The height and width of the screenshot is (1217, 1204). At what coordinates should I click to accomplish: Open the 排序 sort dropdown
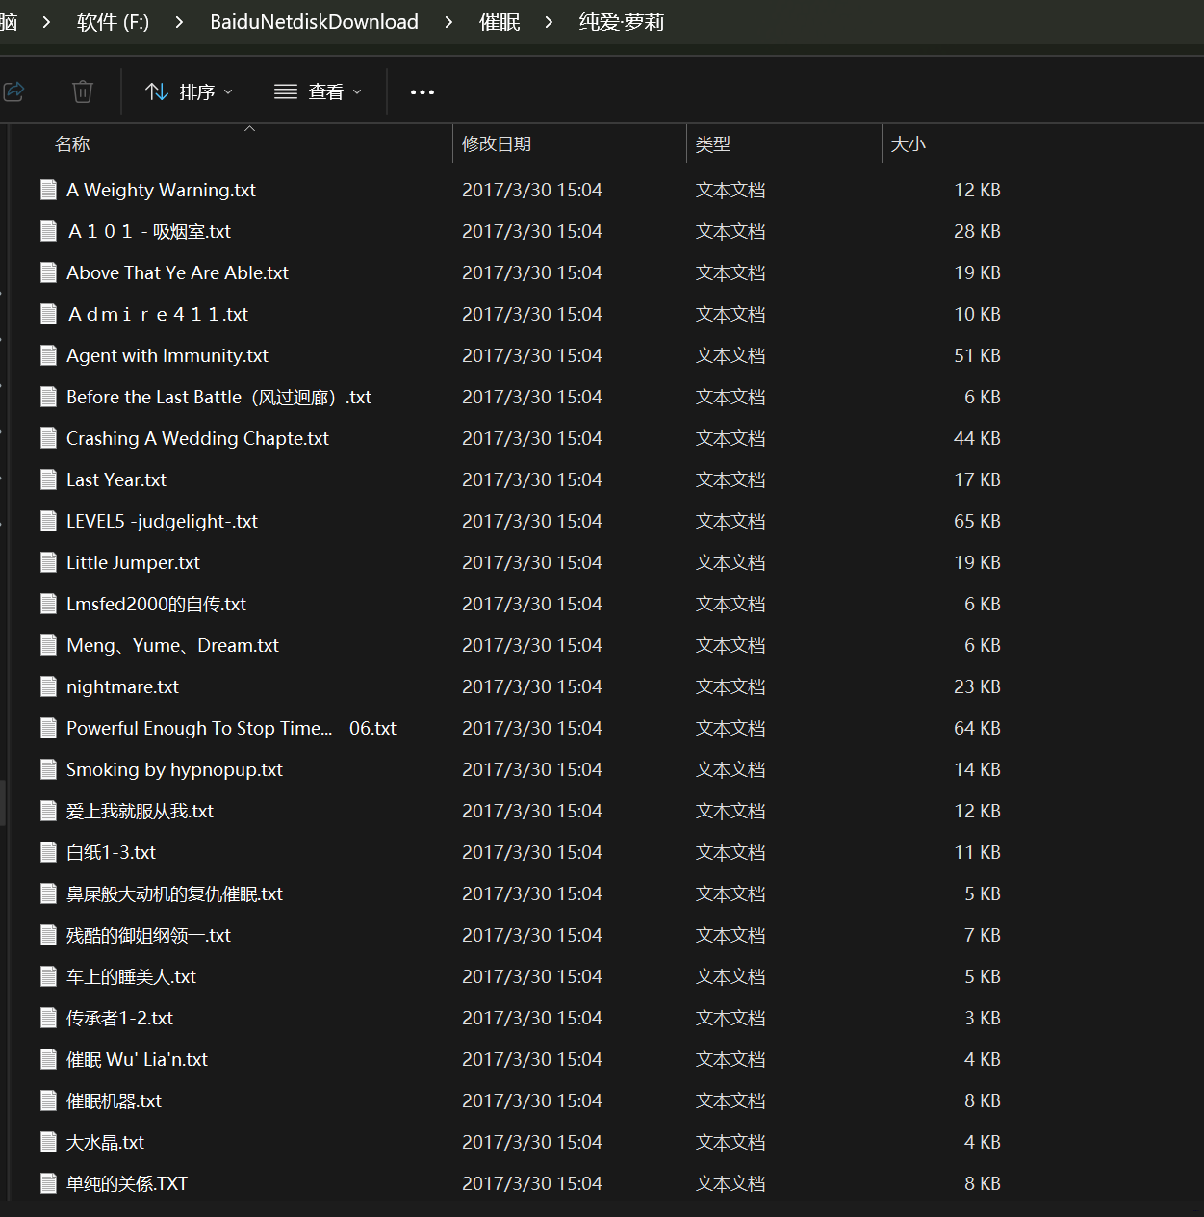tap(189, 91)
